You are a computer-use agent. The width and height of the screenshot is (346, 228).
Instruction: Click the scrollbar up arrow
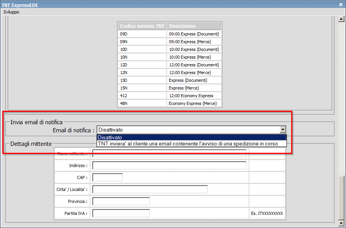(x=341, y=19)
